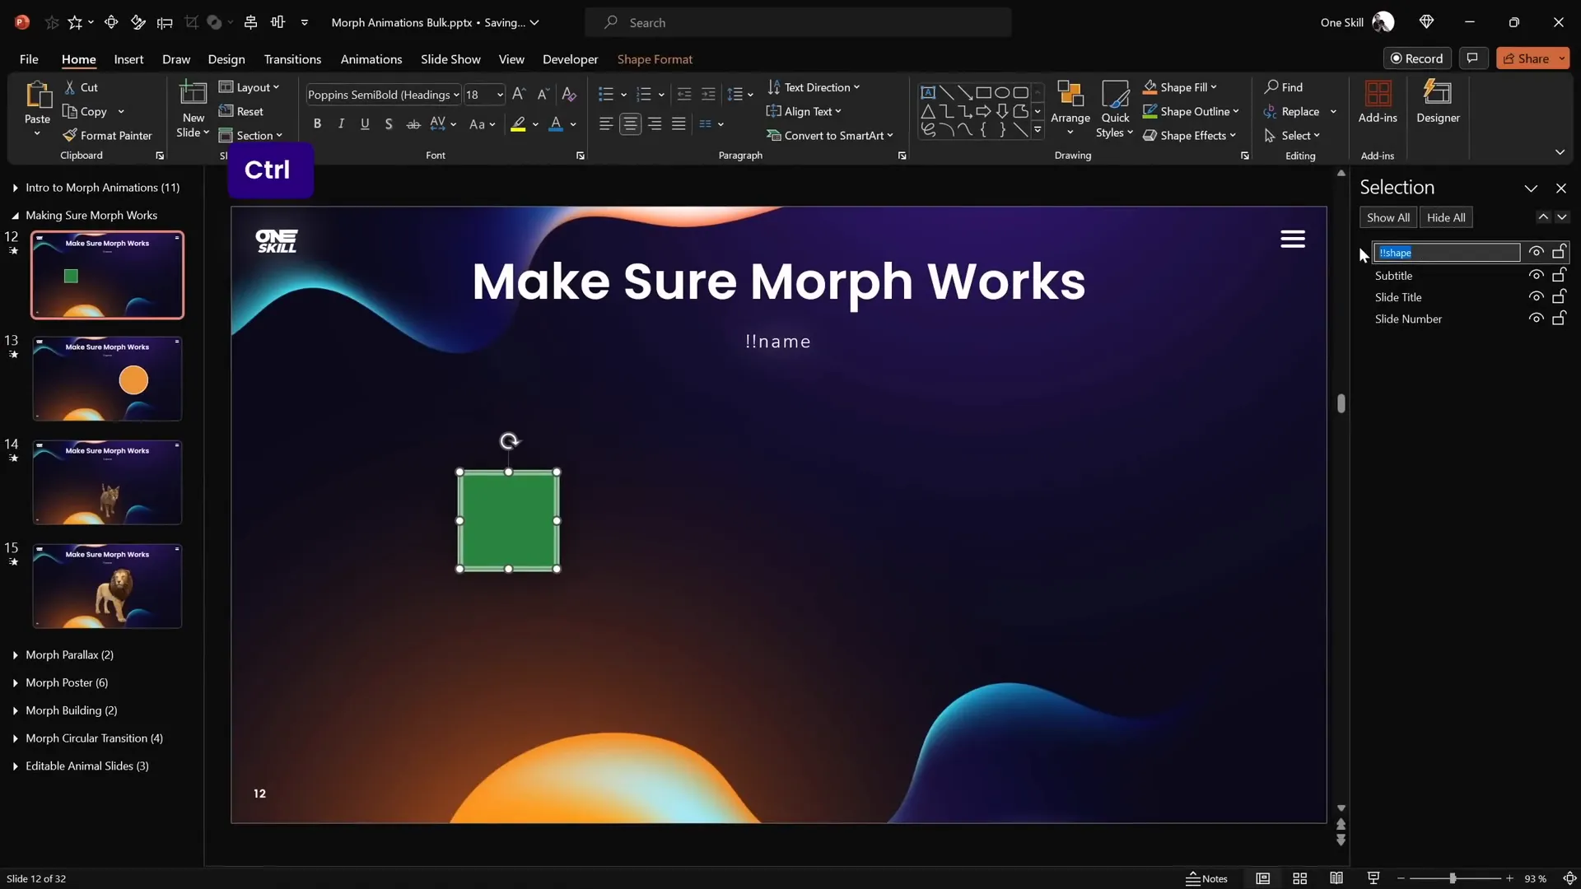Lock the Slide Title object
Screen dimensions: 1581x889
(1559, 296)
